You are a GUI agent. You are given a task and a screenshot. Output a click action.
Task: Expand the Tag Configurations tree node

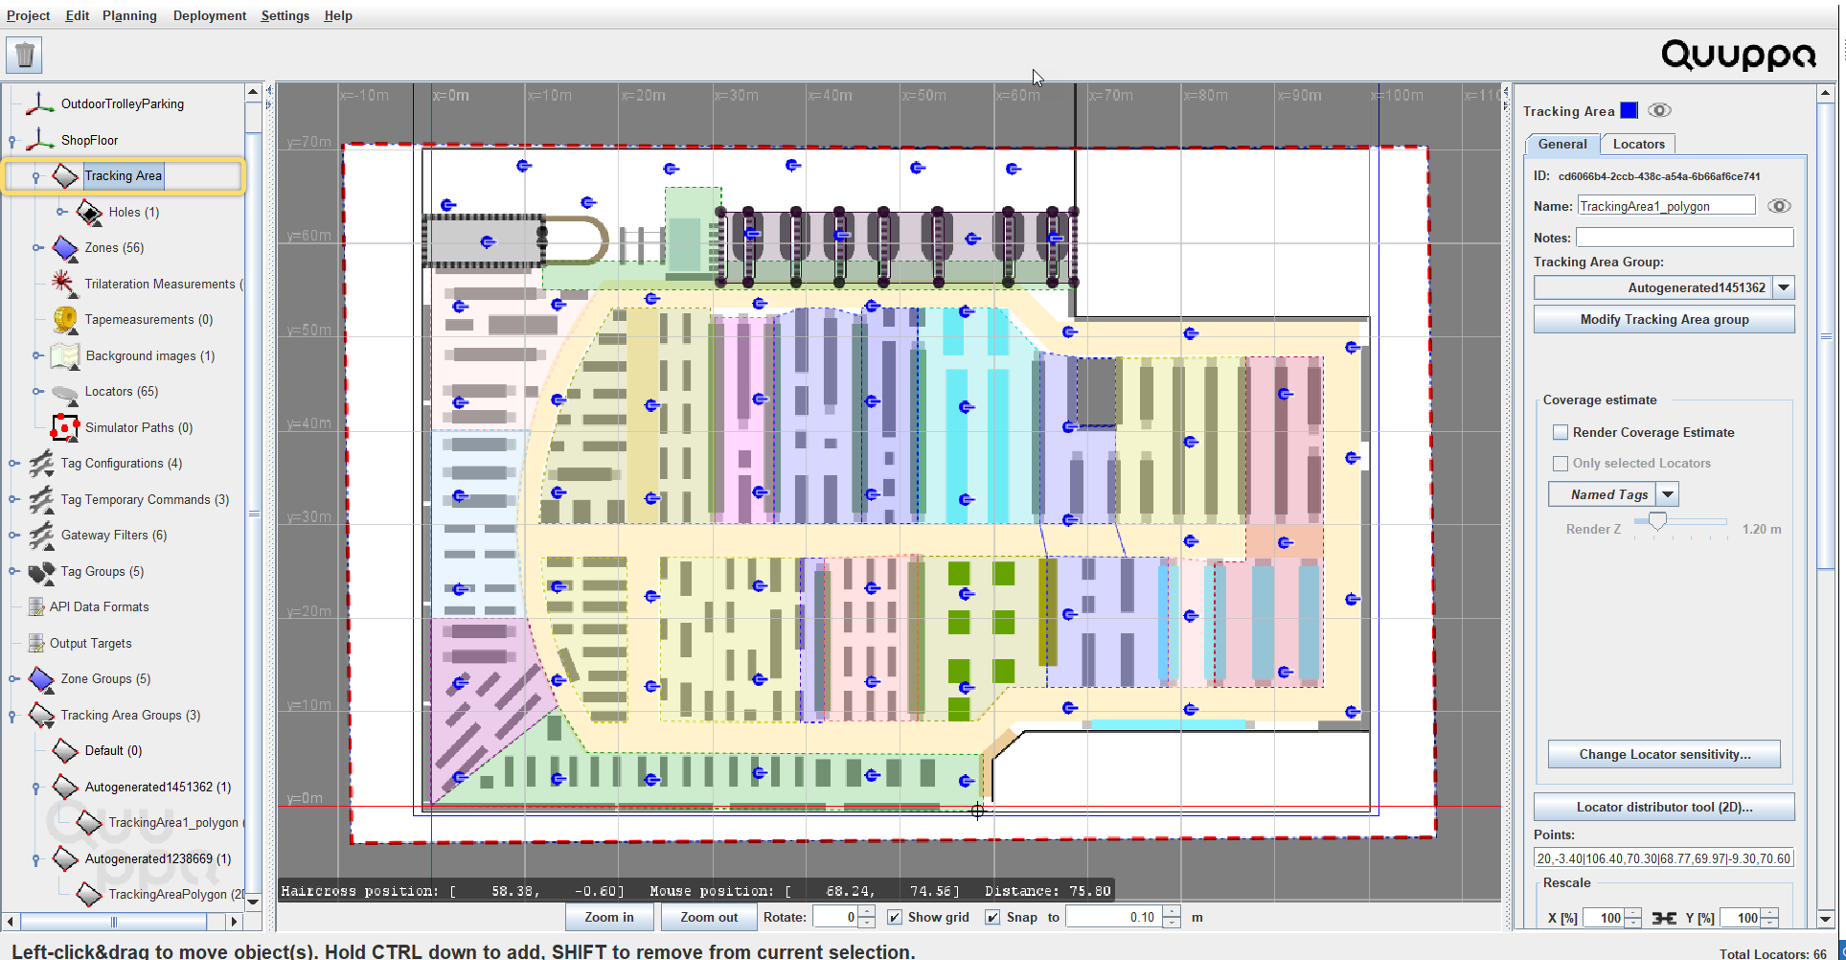coord(13,464)
